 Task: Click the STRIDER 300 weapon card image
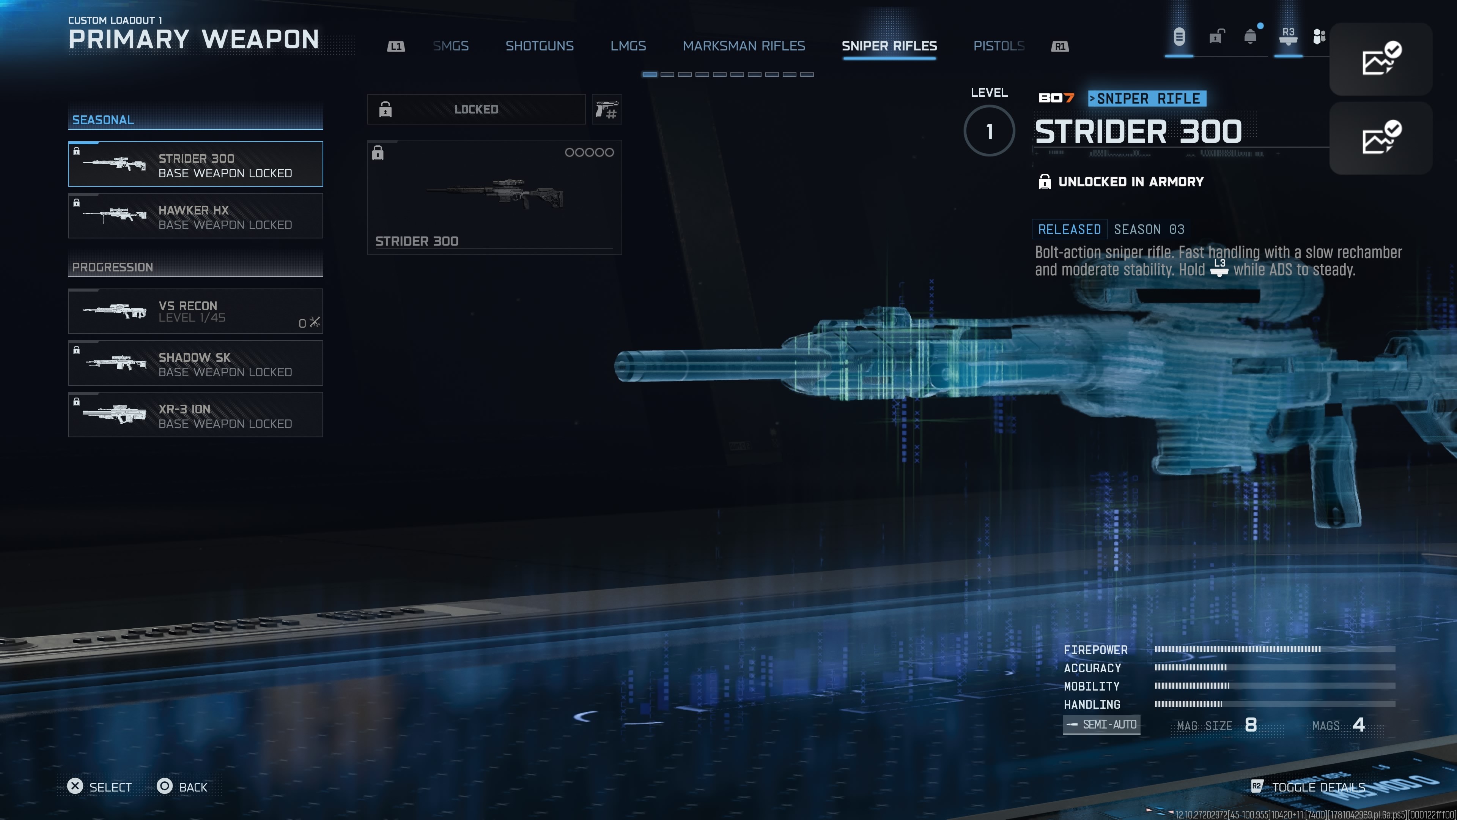(495, 194)
